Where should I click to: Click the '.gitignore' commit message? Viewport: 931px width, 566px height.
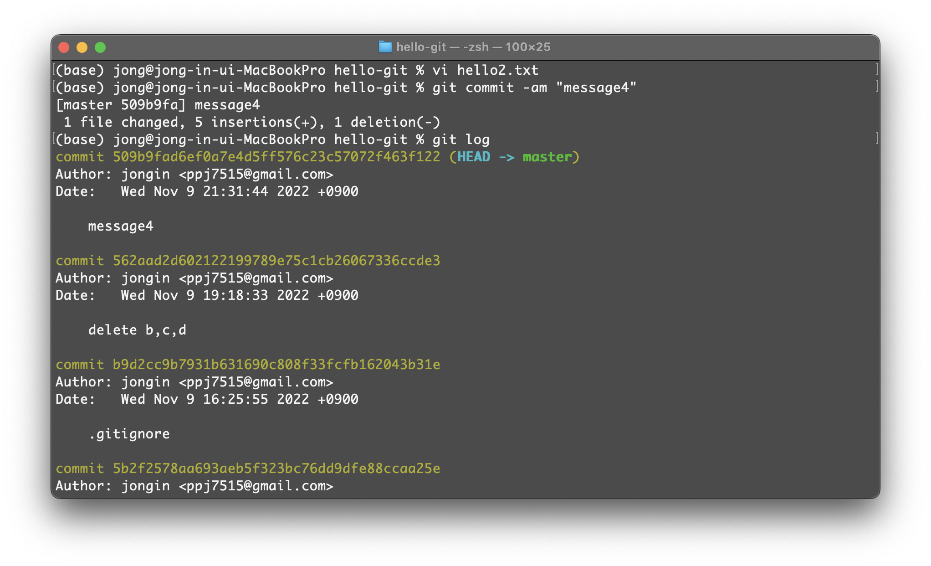click(x=129, y=434)
